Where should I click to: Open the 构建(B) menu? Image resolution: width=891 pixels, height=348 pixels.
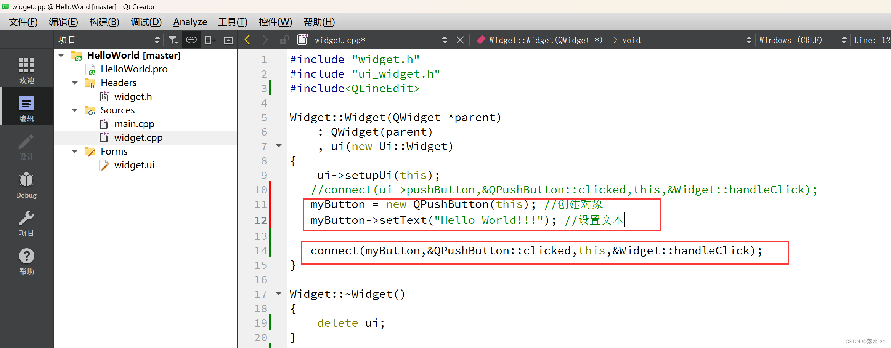pyautogui.click(x=104, y=22)
